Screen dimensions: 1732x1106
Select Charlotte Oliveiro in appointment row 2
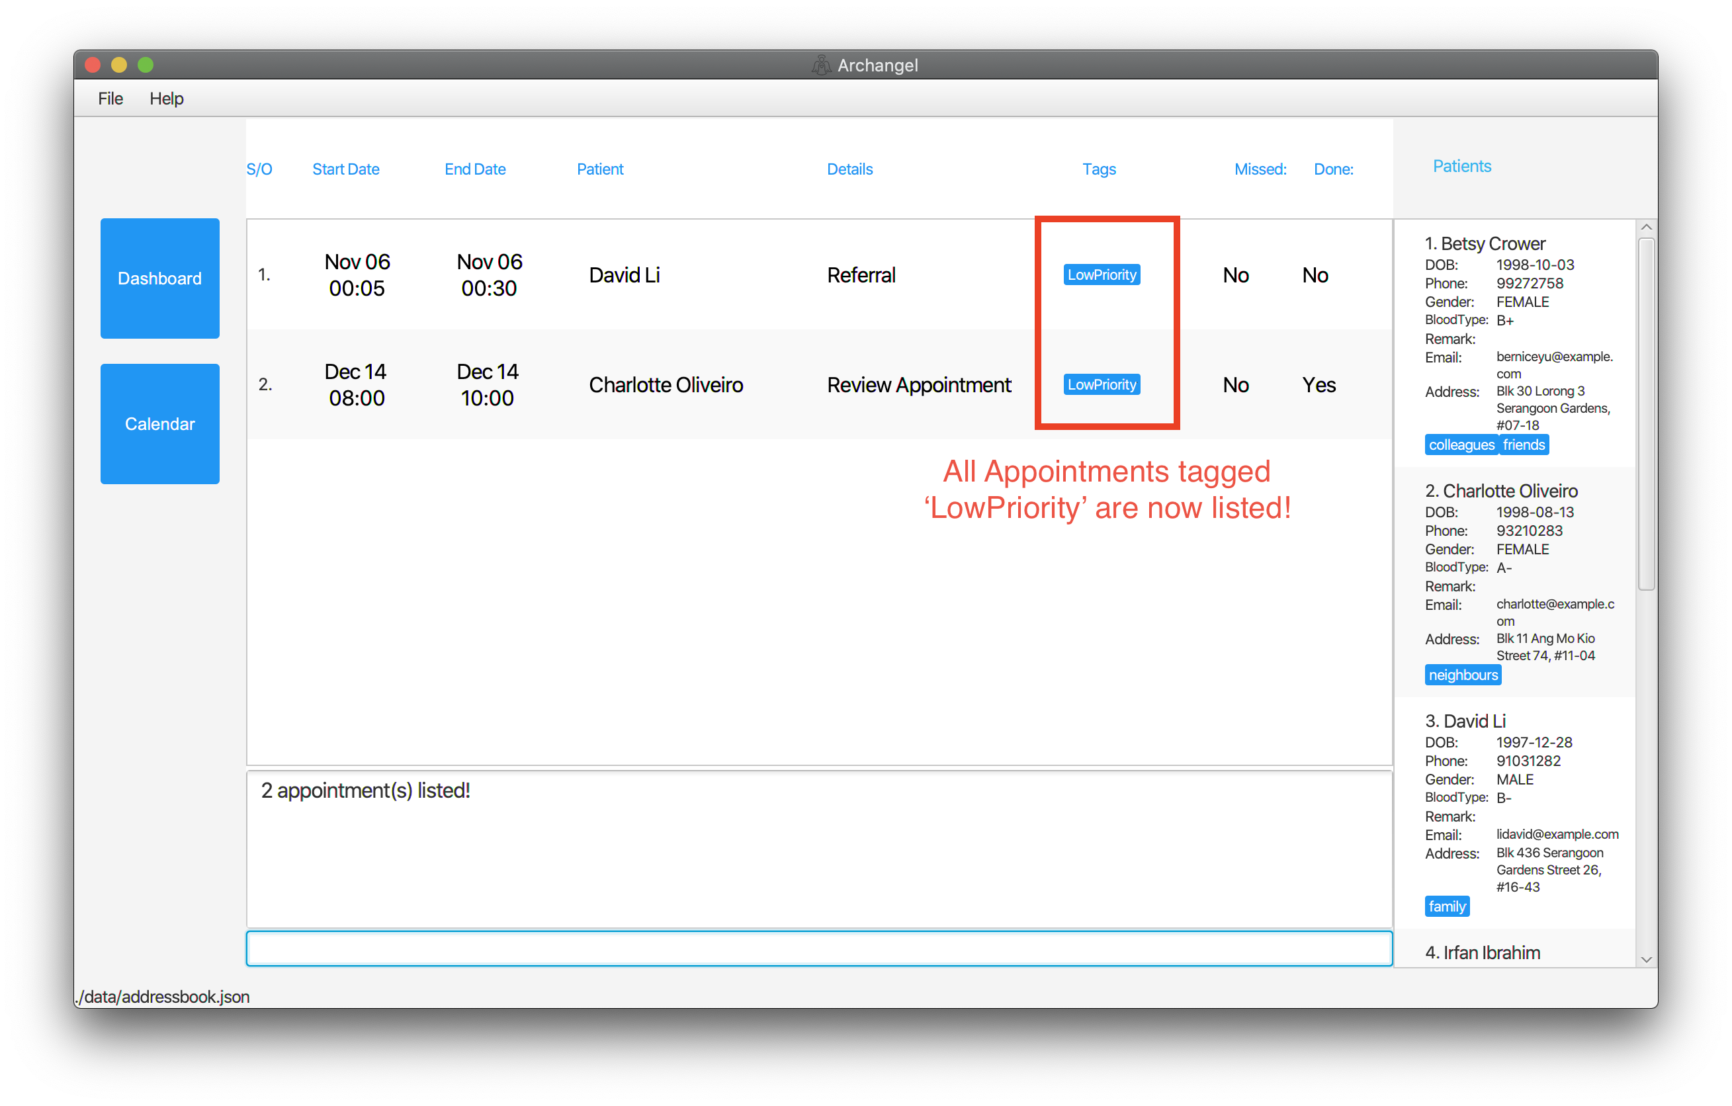666,385
